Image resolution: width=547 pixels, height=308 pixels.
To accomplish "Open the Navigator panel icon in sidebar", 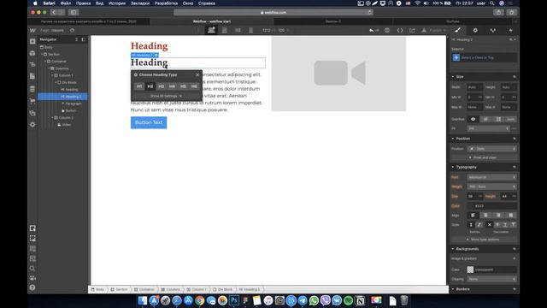I will pyautogui.click(x=32, y=65).
